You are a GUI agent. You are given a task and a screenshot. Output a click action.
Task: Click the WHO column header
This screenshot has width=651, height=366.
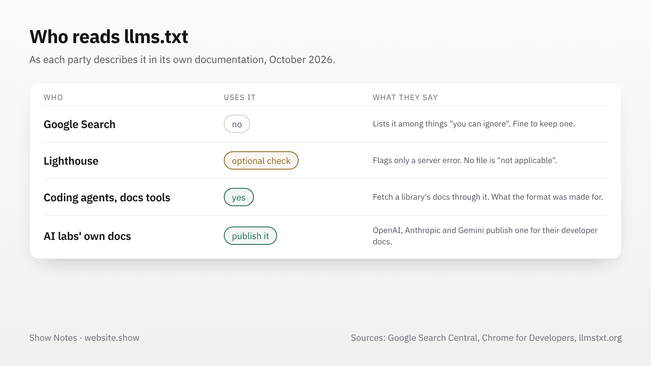[53, 98]
